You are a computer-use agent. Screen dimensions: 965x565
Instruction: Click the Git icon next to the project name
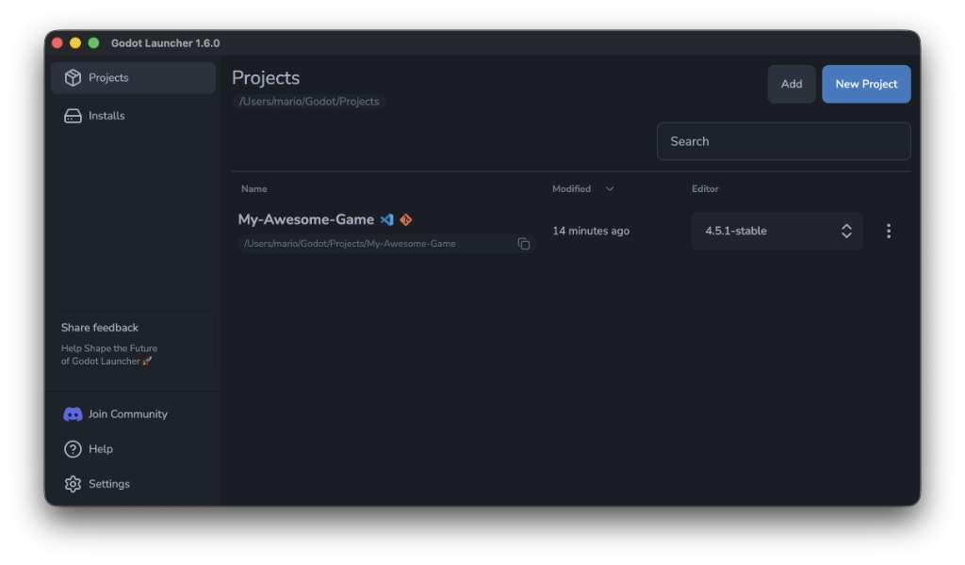pyautogui.click(x=405, y=218)
